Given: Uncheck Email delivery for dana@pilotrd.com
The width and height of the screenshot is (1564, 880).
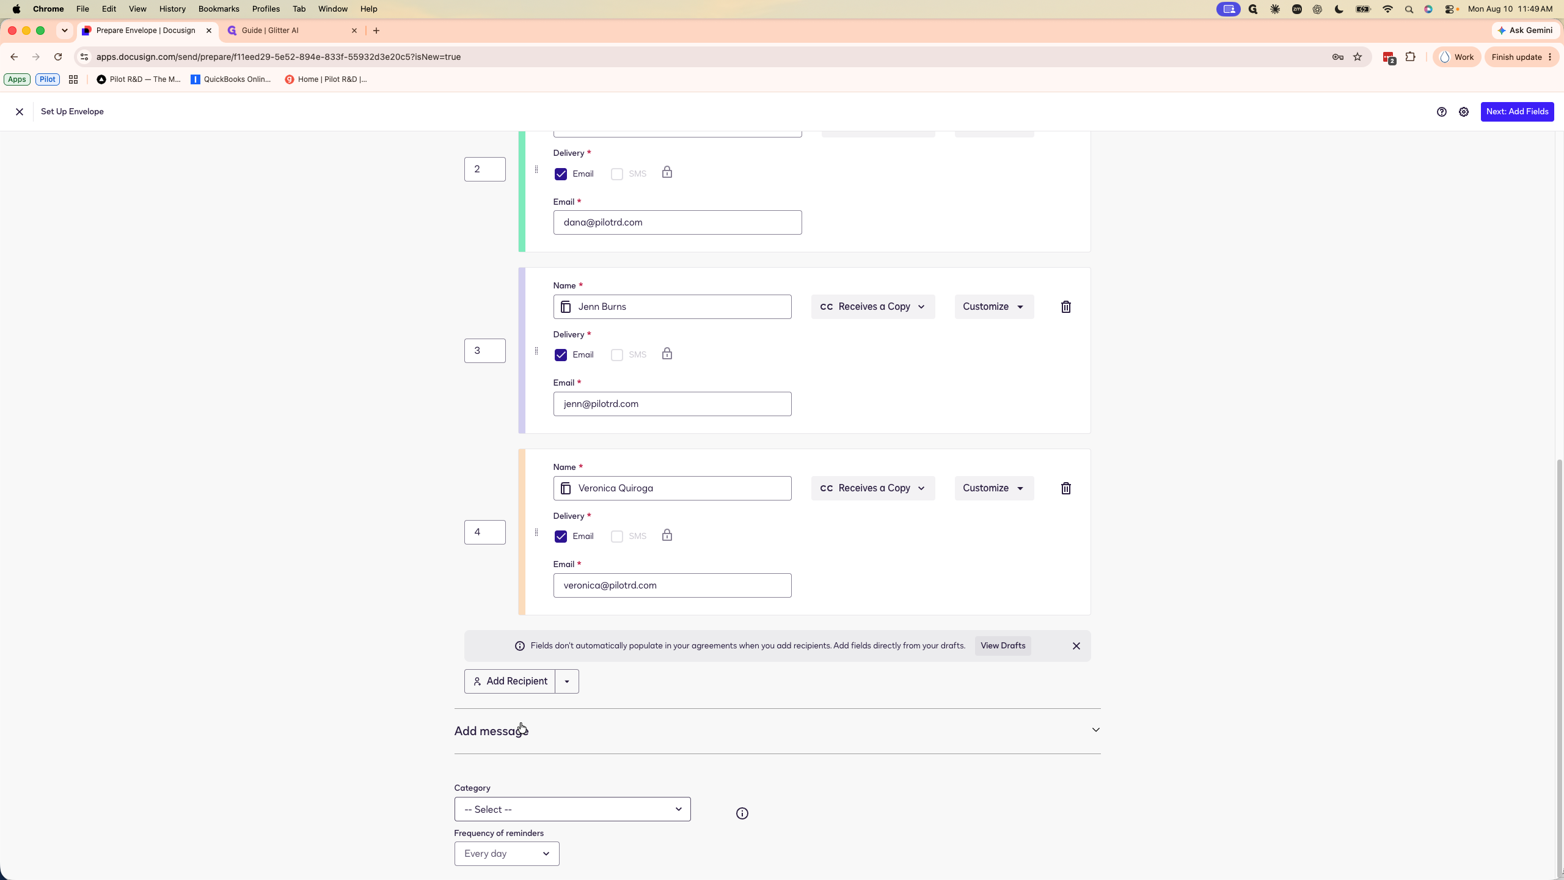Looking at the screenshot, I should pos(560,174).
